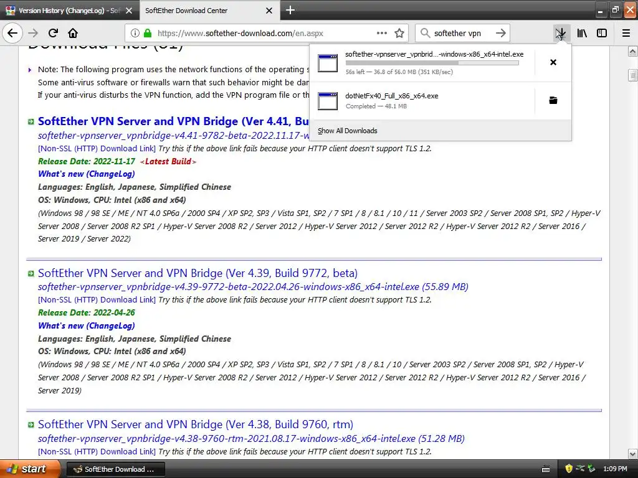
Task: Click the search magnifier icon
Action: [425, 33]
